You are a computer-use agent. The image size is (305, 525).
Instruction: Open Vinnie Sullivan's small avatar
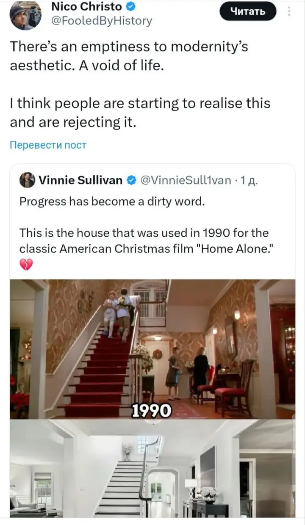pyautogui.click(x=28, y=181)
